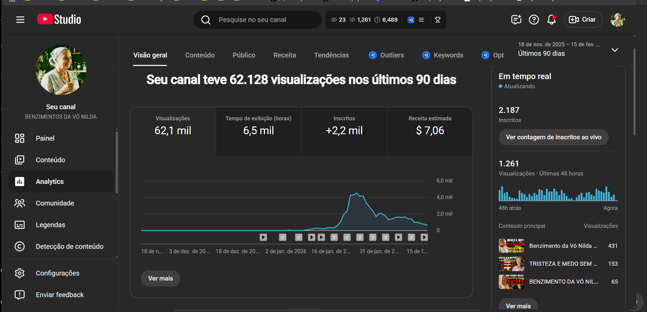The image size is (647, 312).
Task: Click the eye stat showing 1,261
Action: [x=360, y=20]
